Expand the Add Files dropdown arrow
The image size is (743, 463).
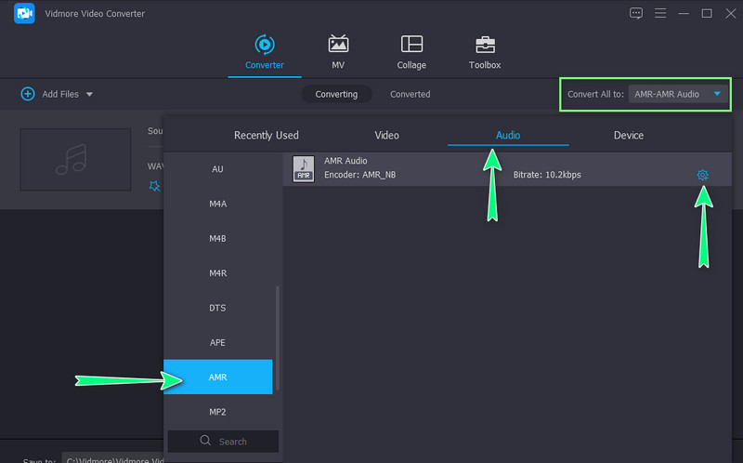coord(89,95)
